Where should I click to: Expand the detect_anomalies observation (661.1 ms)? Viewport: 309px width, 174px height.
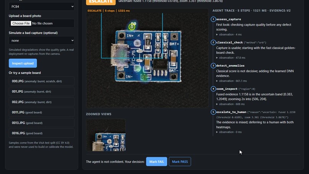pyautogui.click(x=231, y=81)
